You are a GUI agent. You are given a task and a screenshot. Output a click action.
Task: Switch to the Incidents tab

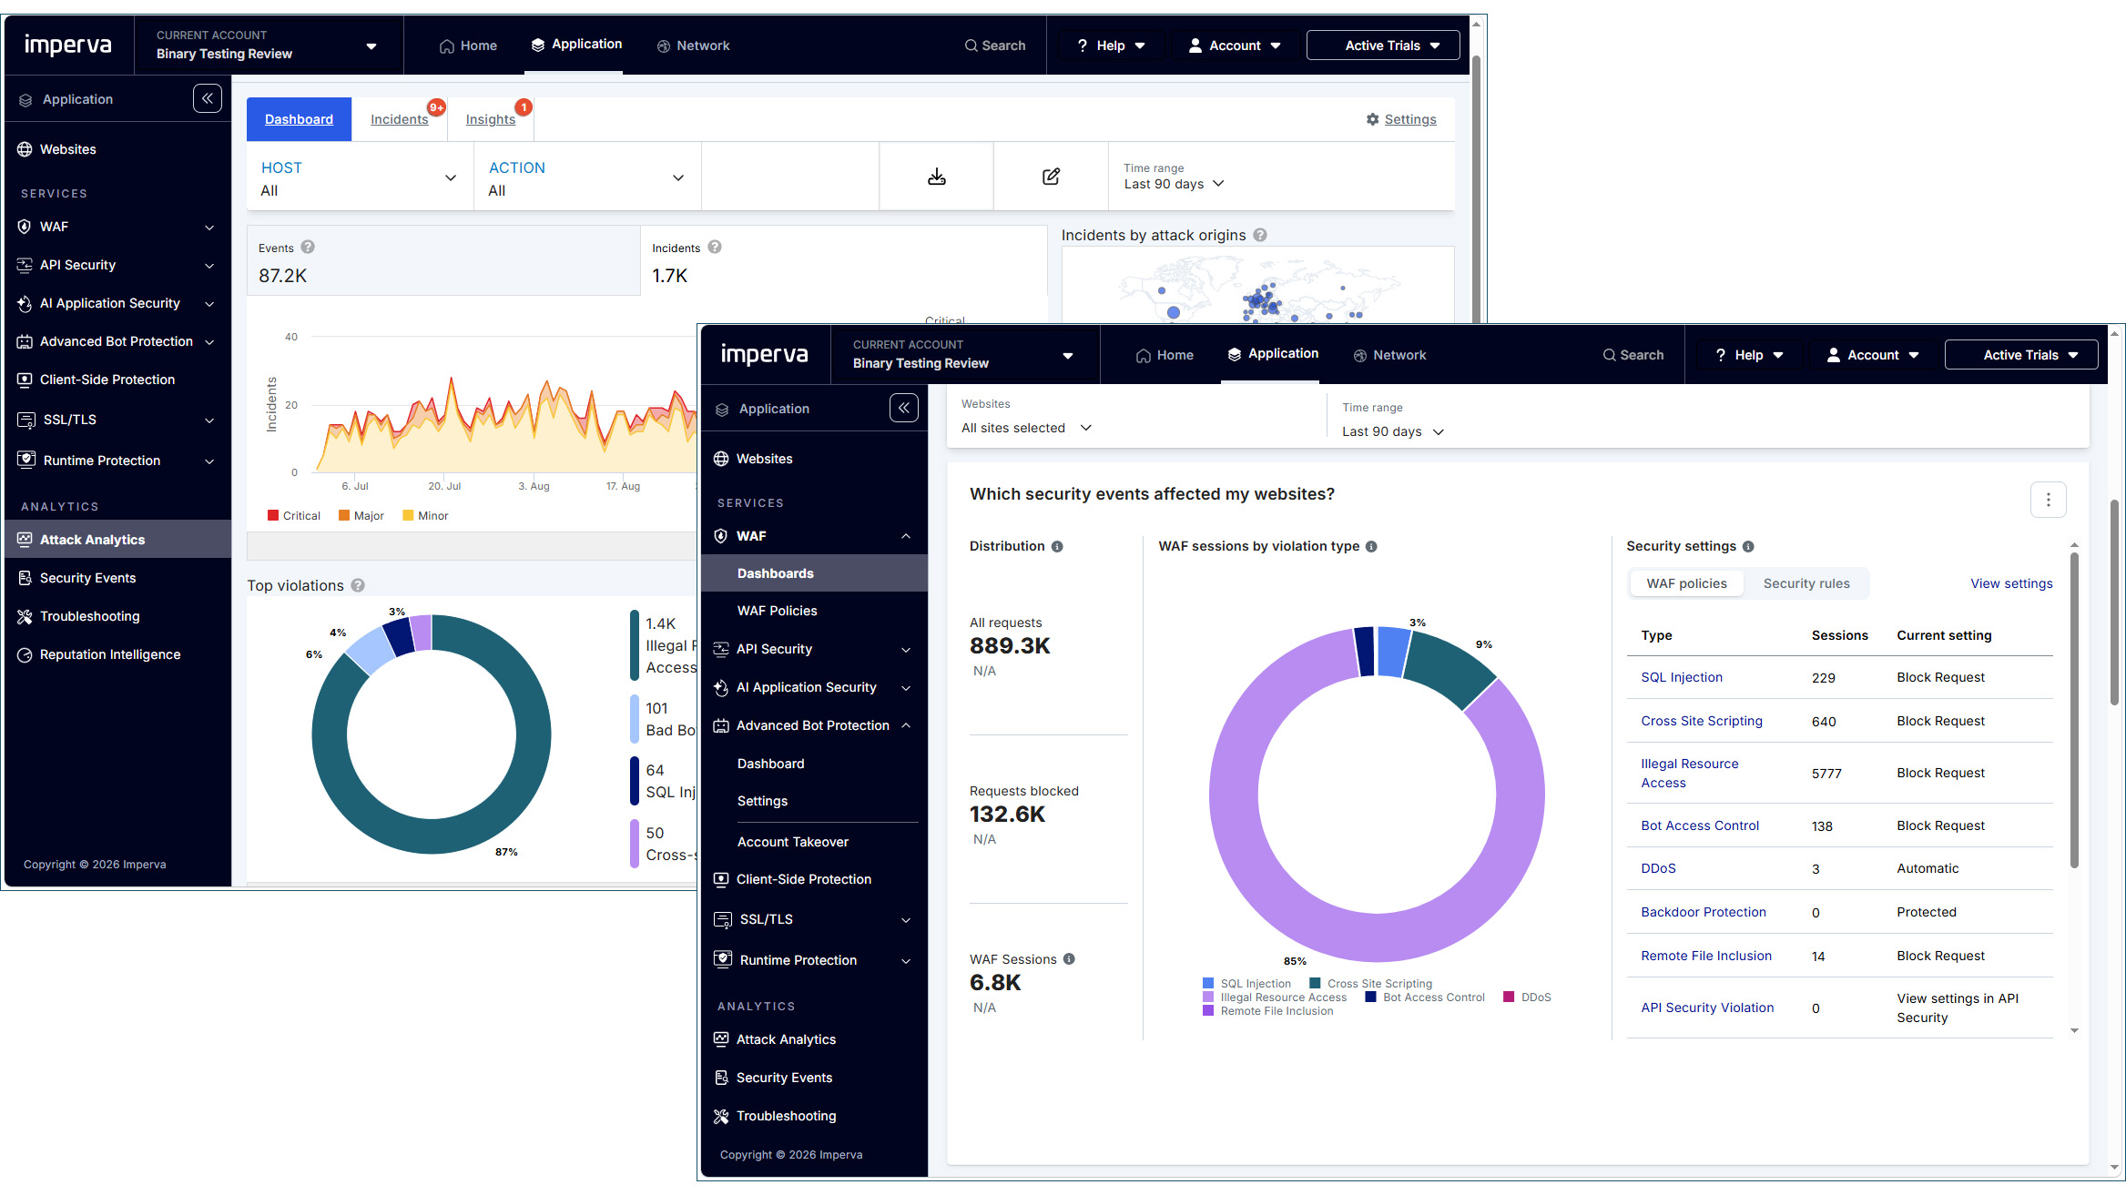(399, 119)
